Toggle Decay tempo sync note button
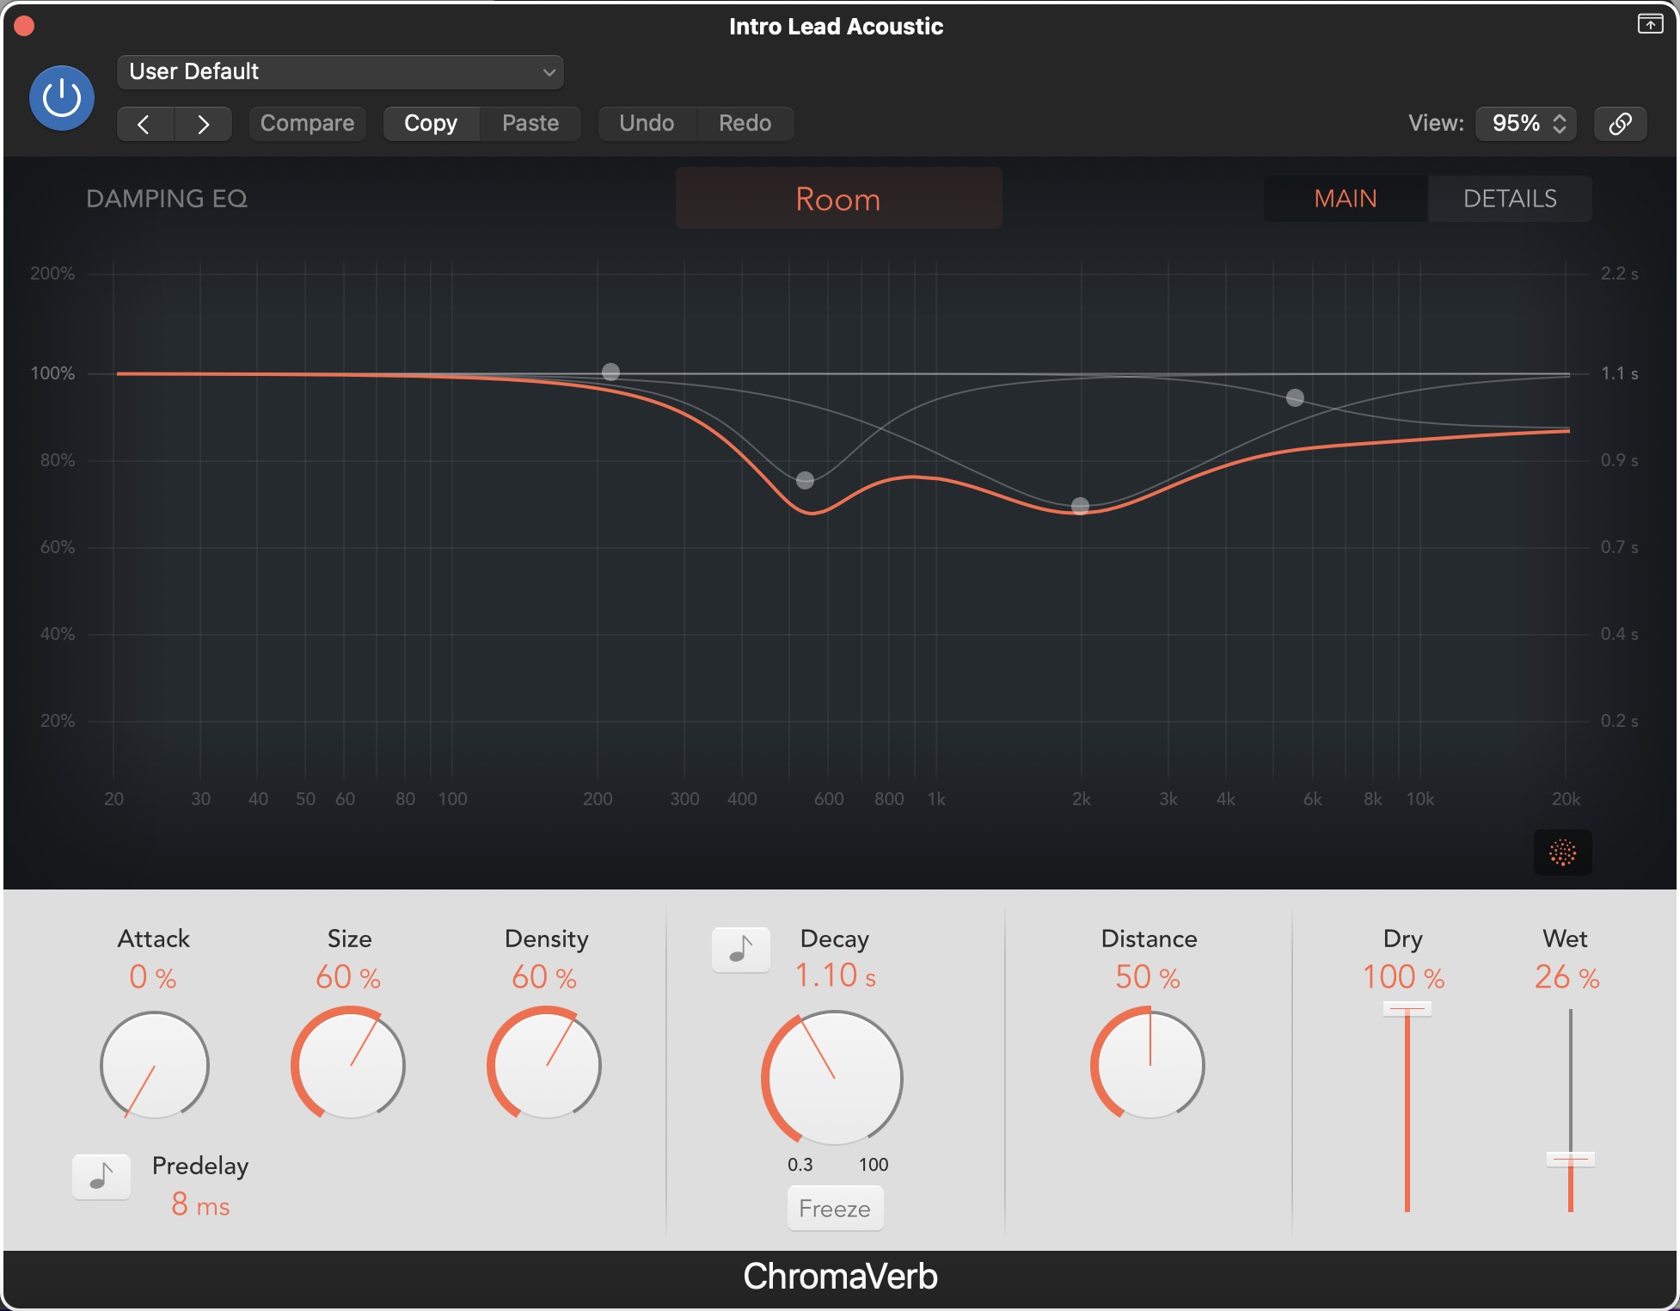Viewport: 1680px width, 1311px height. tap(741, 950)
